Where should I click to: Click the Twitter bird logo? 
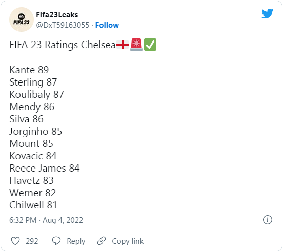click(267, 13)
